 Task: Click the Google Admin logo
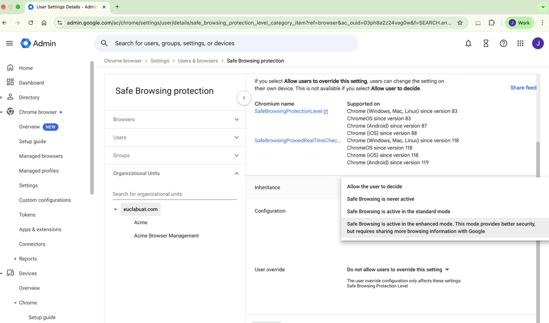(x=38, y=43)
